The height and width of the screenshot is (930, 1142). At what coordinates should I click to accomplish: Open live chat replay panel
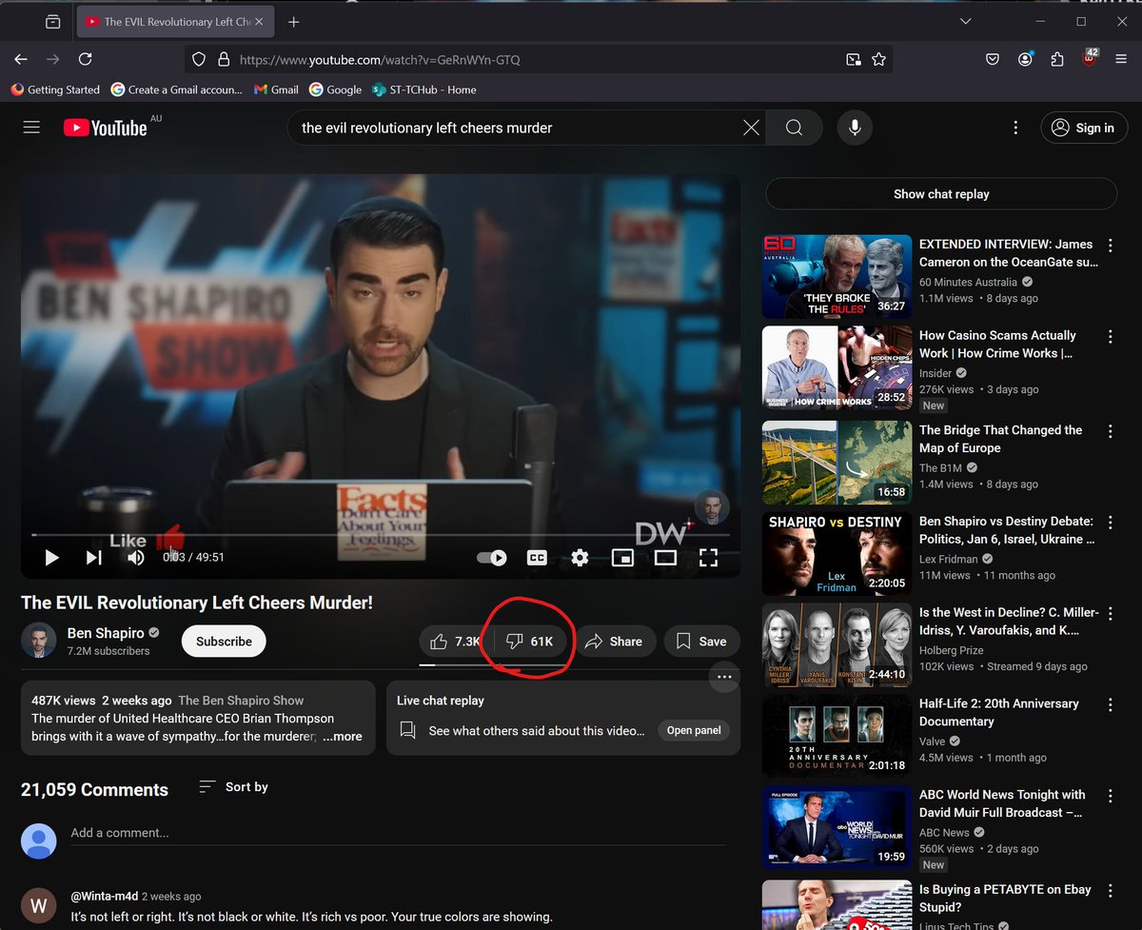[694, 731]
